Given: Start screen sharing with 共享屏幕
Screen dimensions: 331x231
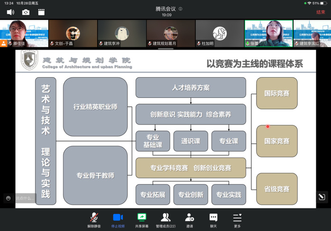Looking at the screenshot, I should 142,220.
